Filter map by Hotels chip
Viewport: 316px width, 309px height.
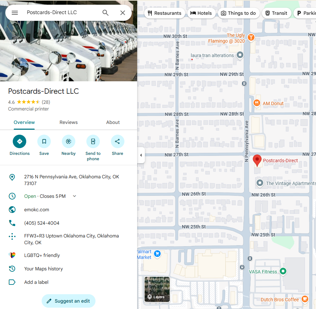(x=201, y=13)
